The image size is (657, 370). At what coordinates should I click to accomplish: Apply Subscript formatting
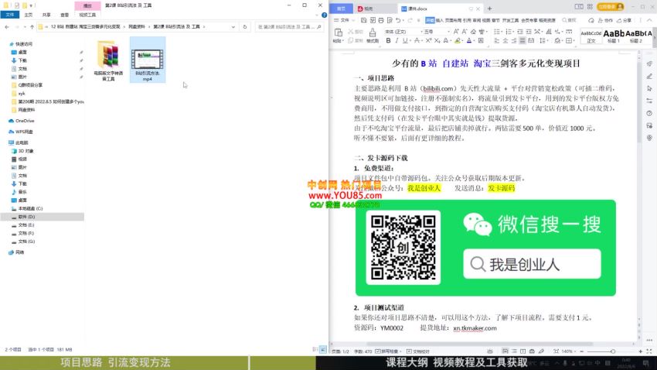pos(437,41)
